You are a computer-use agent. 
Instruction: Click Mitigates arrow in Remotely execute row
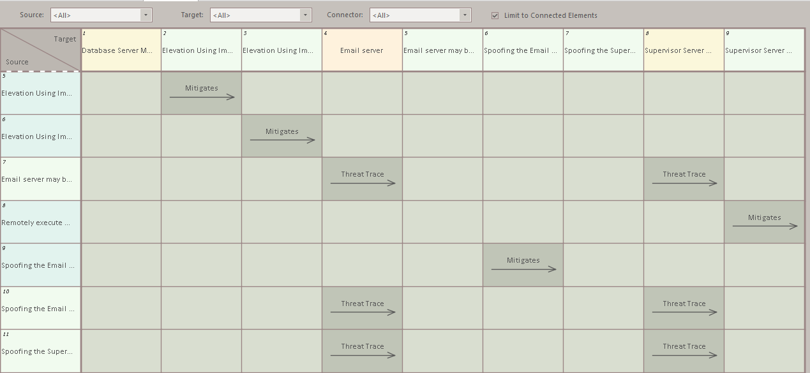[764, 226]
